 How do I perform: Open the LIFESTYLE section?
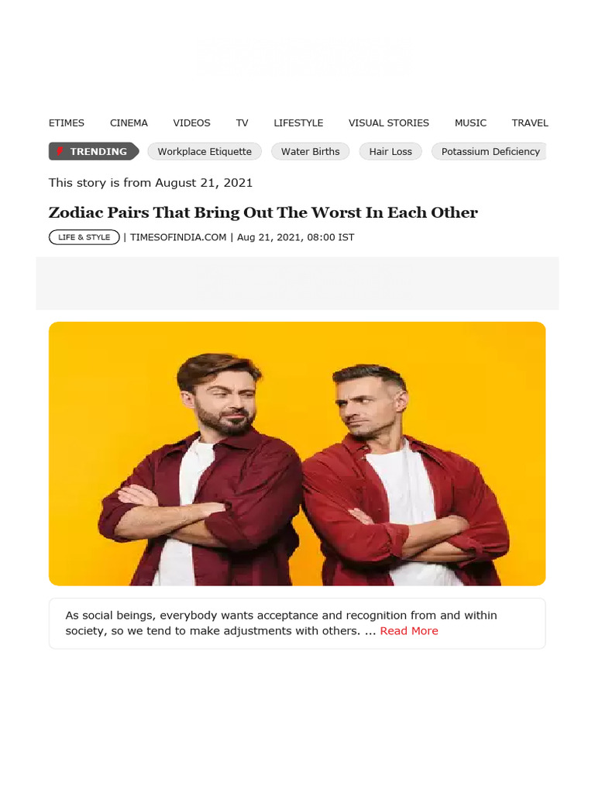tap(298, 123)
